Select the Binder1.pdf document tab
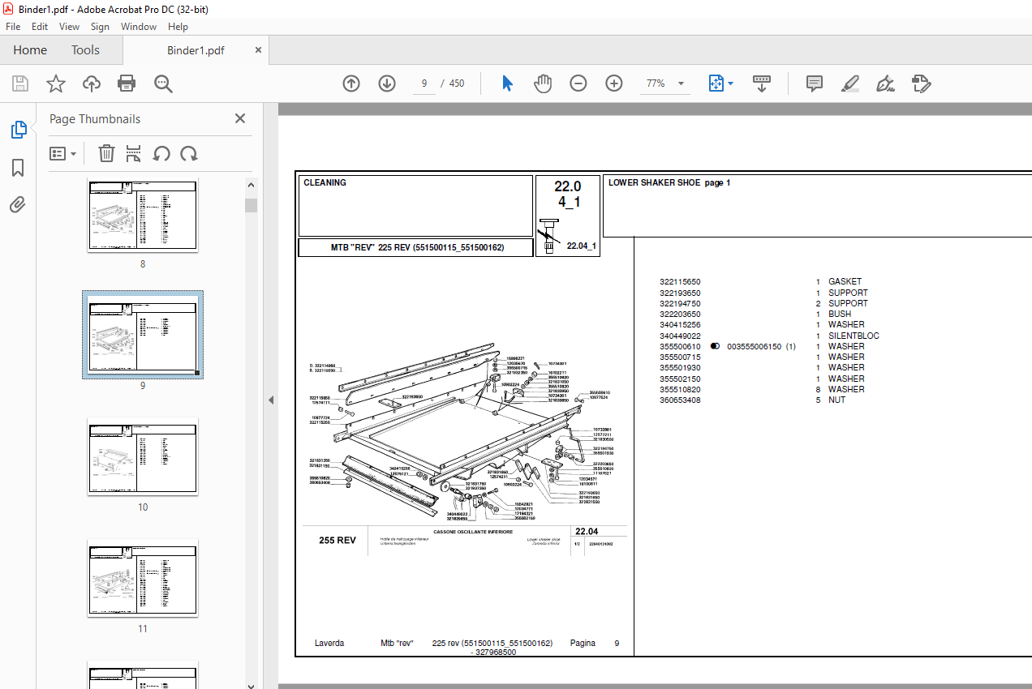1032x689 pixels. (x=196, y=50)
